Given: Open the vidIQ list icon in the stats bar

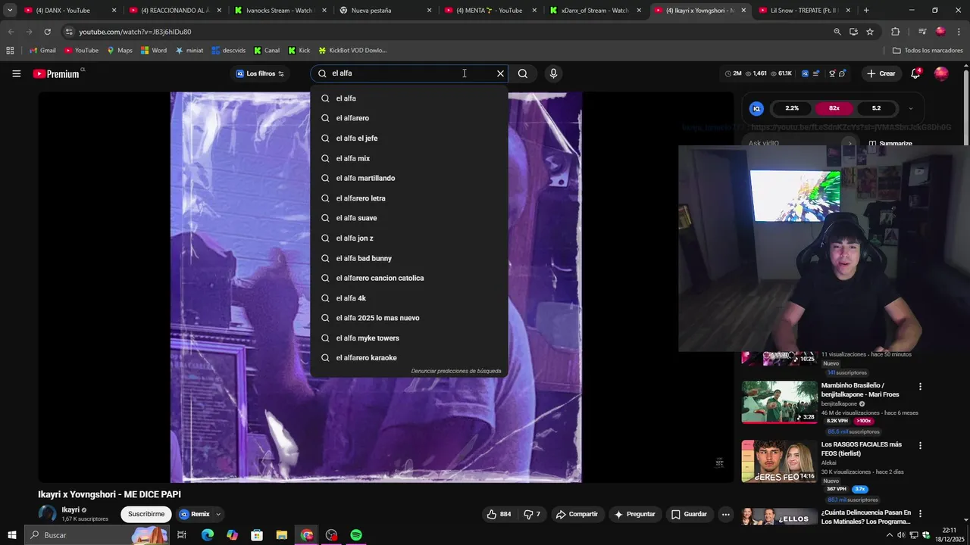Looking at the screenshot, I should coord(816,73).
